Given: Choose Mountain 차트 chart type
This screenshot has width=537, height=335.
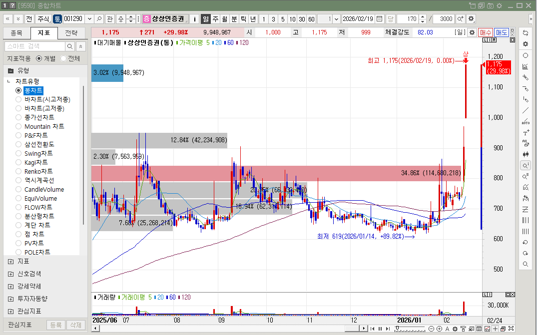Looking at the screenshot, I should point(18,126).
